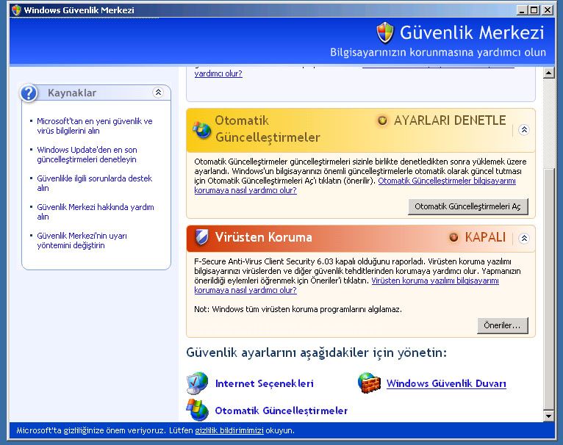Open the gizlilik bildirimimizi link
This screenshot has width=563, height=445.
point(229,430)
